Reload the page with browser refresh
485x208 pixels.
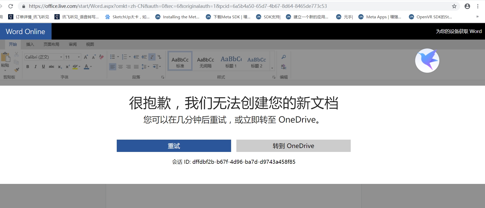[x=11, y=6]
